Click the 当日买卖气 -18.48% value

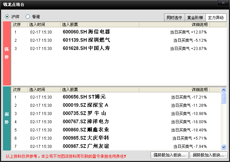coord(189,130)
